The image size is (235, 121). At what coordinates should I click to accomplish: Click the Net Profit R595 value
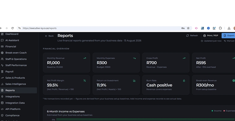pyautogui.click(x=201, y=63)
